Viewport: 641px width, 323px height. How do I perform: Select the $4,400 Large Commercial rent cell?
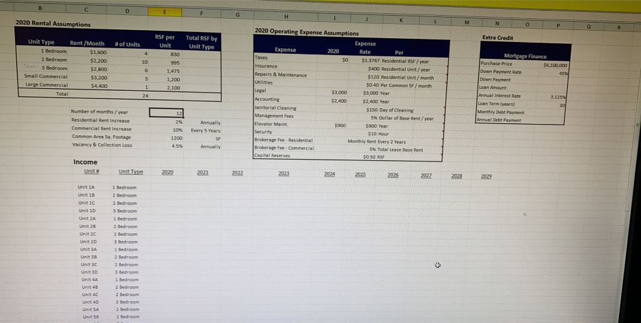coord(98,86)
